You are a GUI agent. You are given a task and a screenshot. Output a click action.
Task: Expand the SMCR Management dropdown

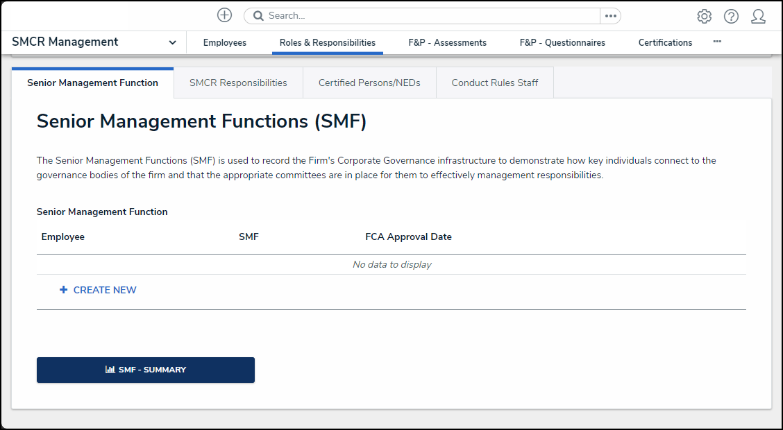click(172, 42)
